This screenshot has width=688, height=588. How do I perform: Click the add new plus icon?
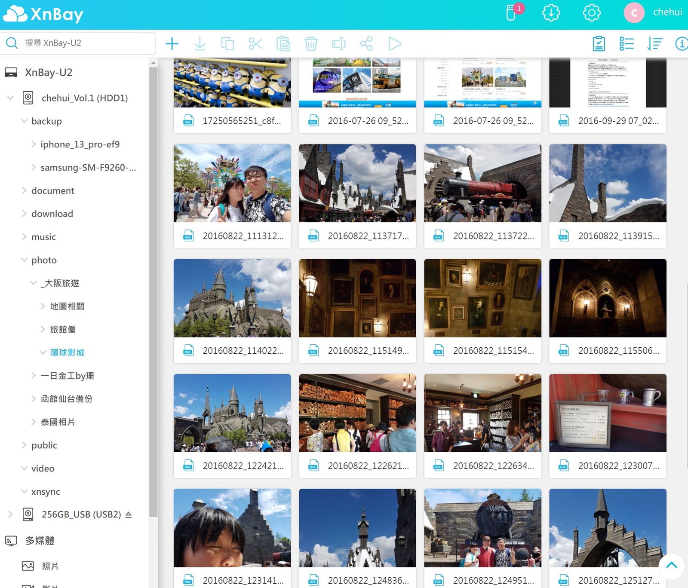[172, 43]
